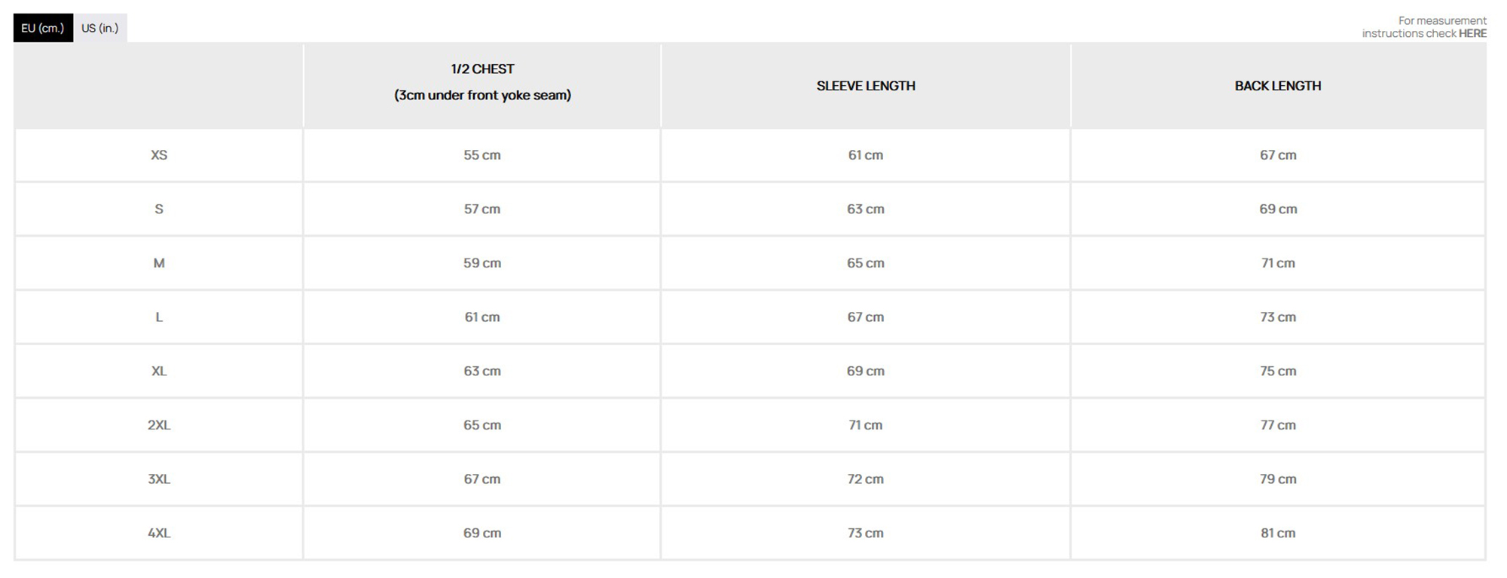
Task: Select the 3XL size row label
Action: (x=159, y=479)
